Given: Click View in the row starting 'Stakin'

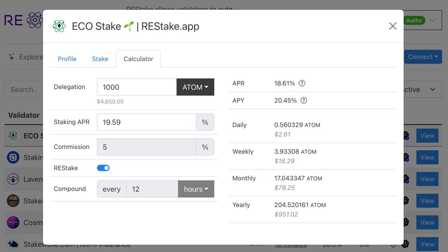Looking at the screenshot, I should click(427, 157).
